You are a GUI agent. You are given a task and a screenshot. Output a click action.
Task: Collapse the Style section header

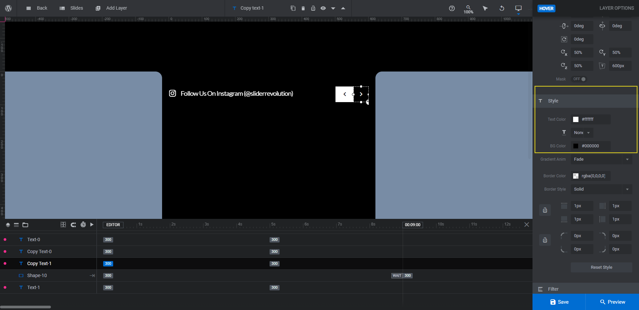click(x=586, y=101)
